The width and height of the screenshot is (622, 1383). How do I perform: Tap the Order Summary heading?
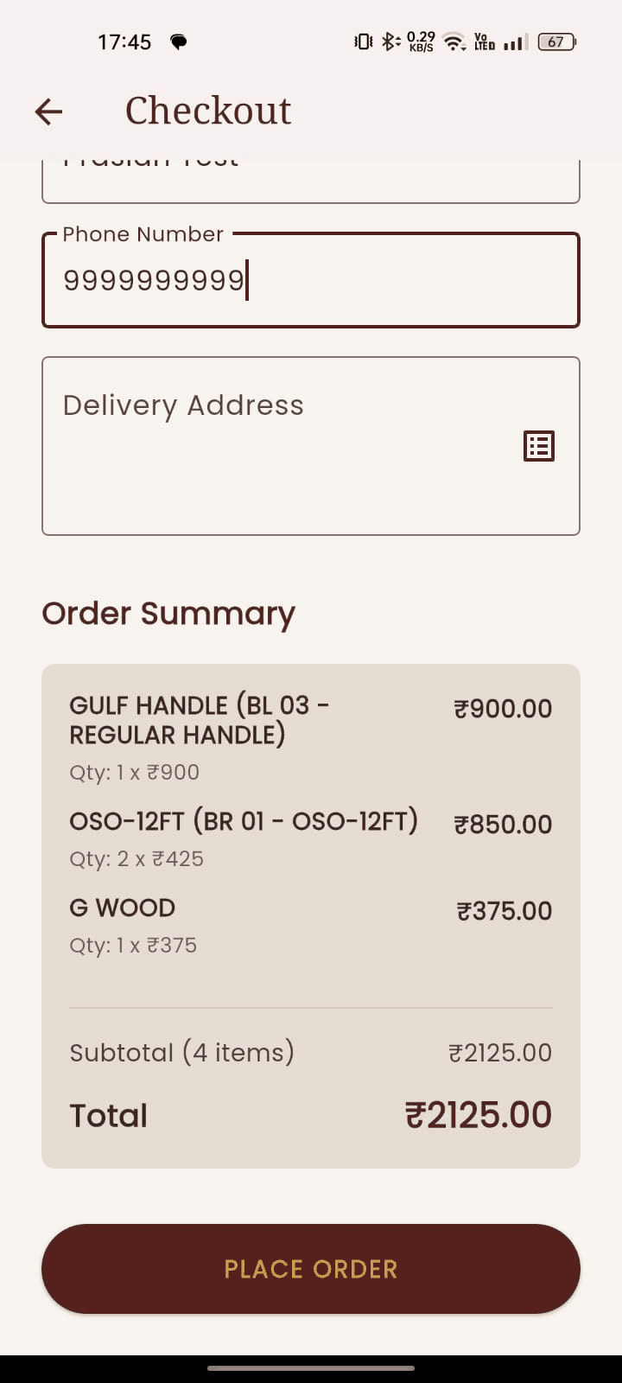[168, 613]
